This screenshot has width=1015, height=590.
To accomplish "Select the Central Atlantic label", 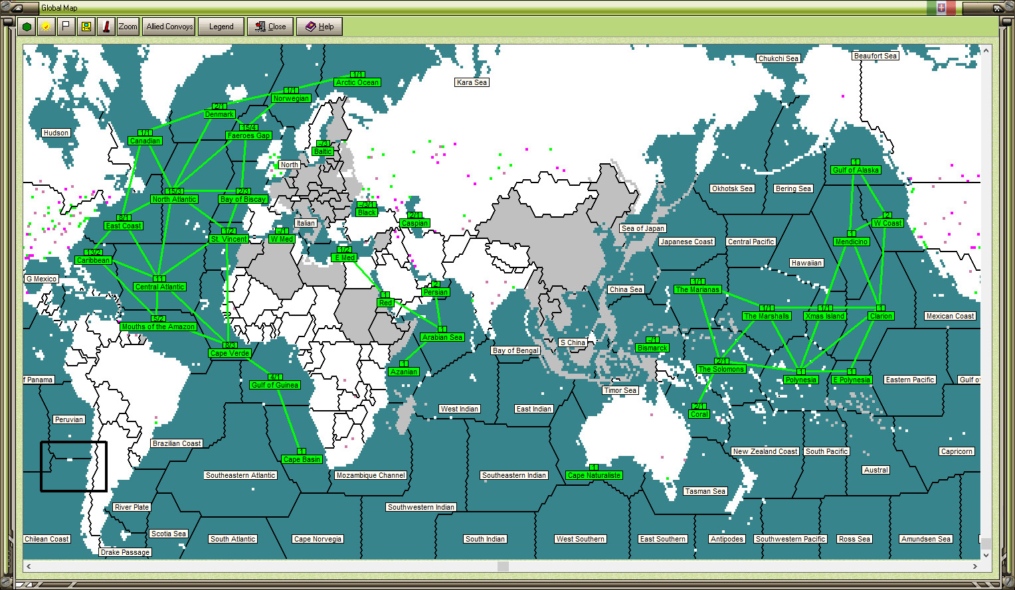I will [x=159, y=287].
